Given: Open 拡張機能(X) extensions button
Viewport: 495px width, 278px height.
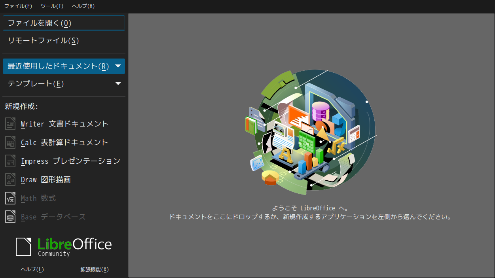Looking at the screenshot, I should click(95, 269).
